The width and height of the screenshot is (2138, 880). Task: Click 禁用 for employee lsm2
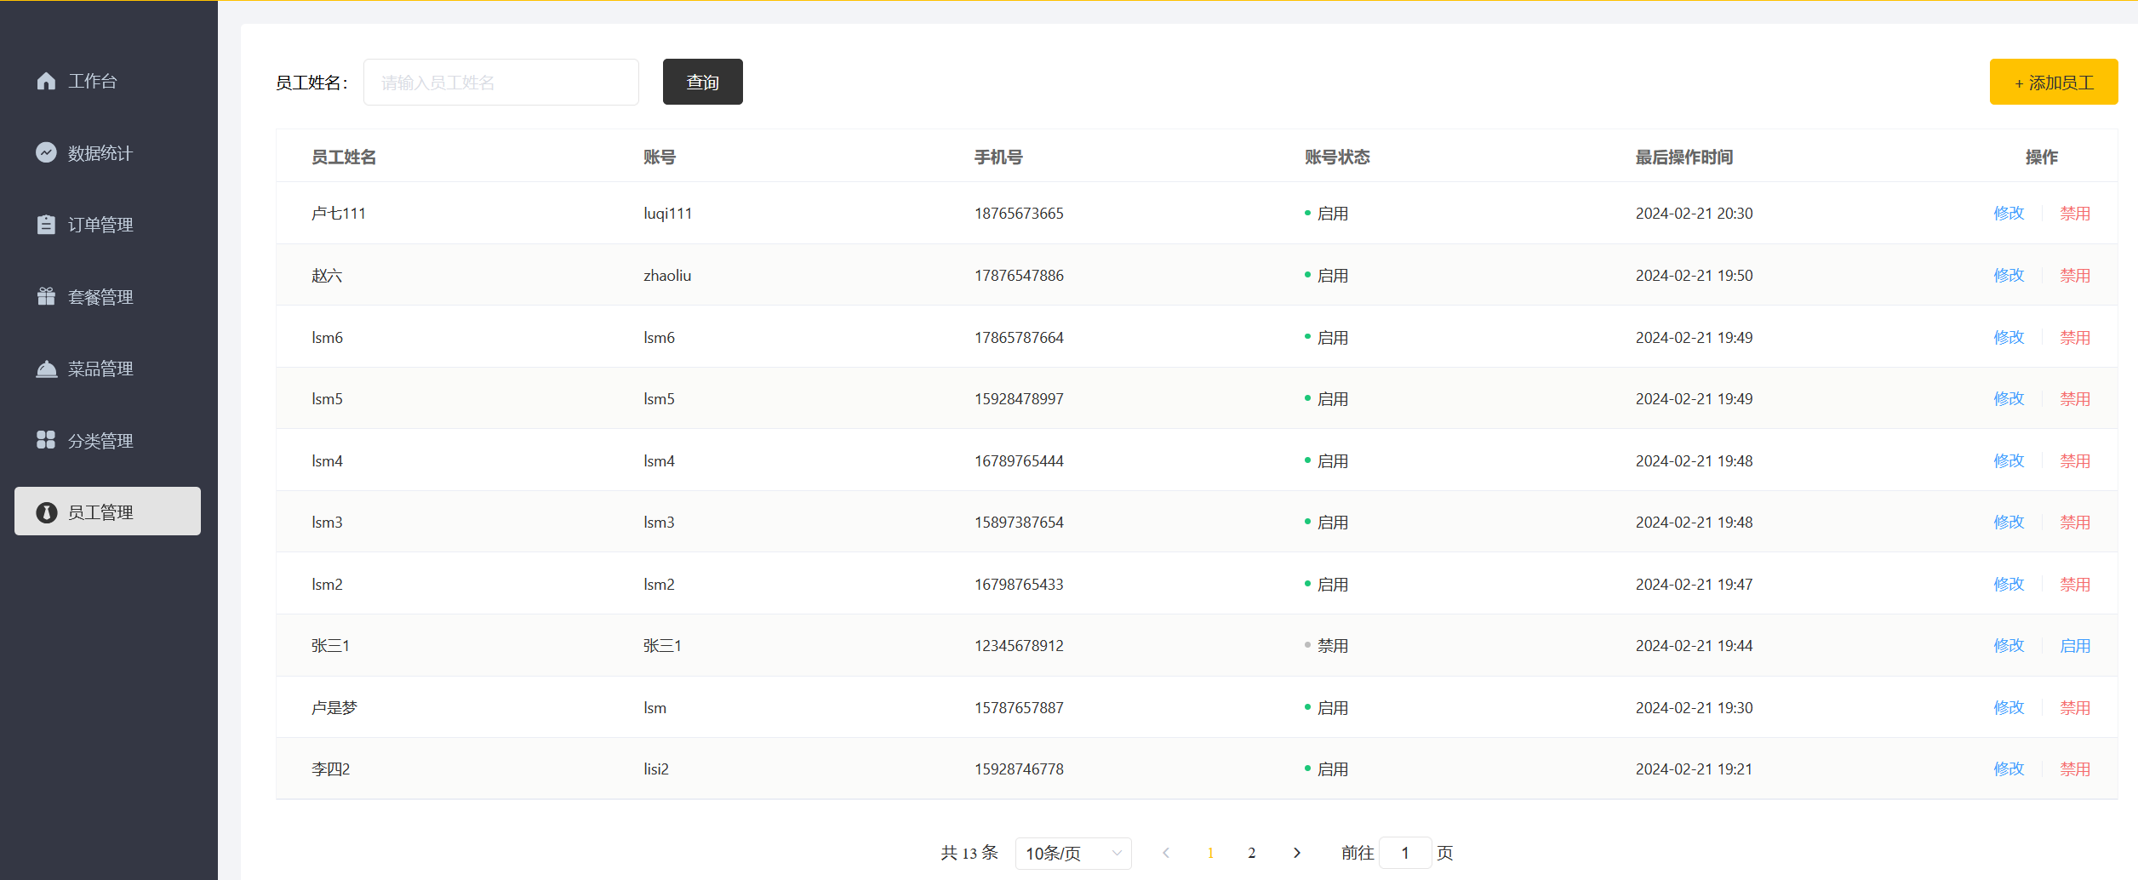point(2075,585)
